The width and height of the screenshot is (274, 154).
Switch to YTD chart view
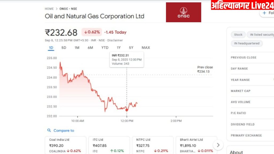[x=105, y=48]
